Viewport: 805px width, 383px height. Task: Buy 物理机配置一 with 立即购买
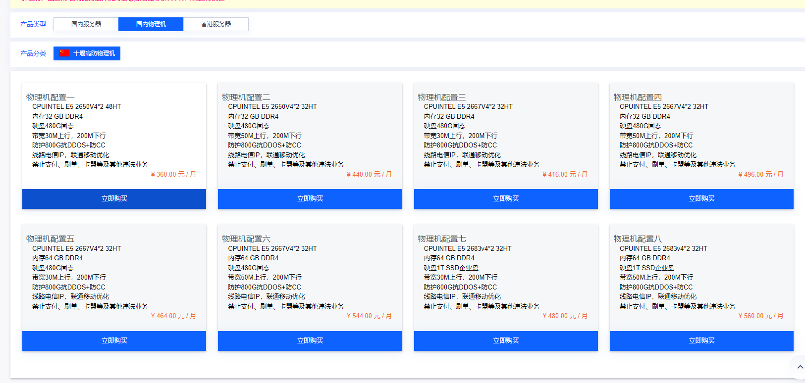coord(114,199)
